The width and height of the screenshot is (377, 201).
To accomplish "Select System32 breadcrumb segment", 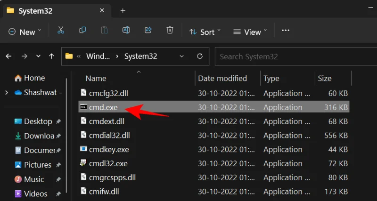I will tap(140, 56).
